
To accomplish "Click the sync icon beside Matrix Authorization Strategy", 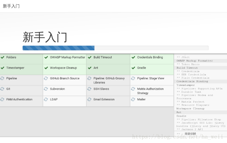I will pos(133,89).
